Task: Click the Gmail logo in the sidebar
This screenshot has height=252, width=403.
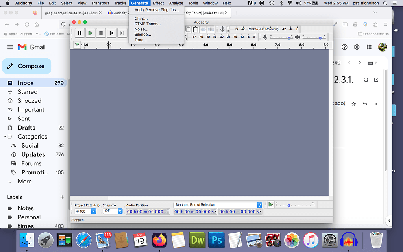Action: [22, 47]
